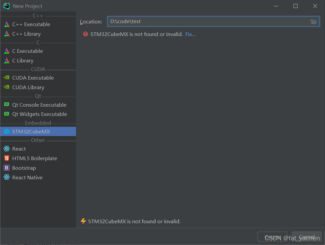Click the Bootstrap B icon

click(7, 168)
